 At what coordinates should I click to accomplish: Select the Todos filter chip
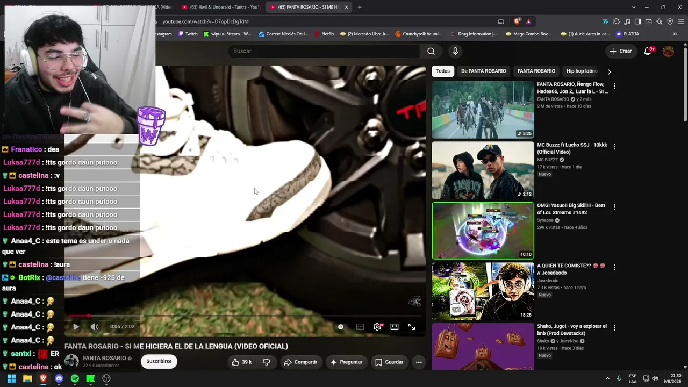coord(443,71)
